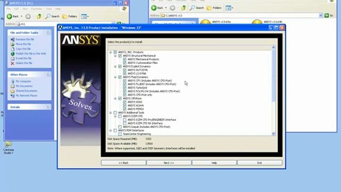Click the Next >> installer button
Viewport: 341px width, 192px height.
tap(169, 163)
